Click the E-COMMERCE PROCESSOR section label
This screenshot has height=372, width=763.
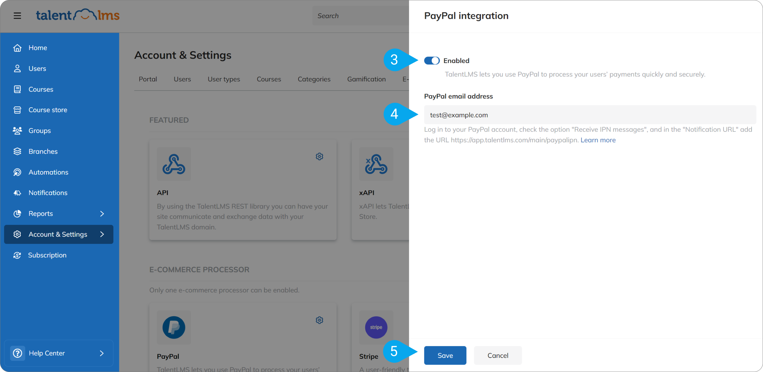coord(199,269)
